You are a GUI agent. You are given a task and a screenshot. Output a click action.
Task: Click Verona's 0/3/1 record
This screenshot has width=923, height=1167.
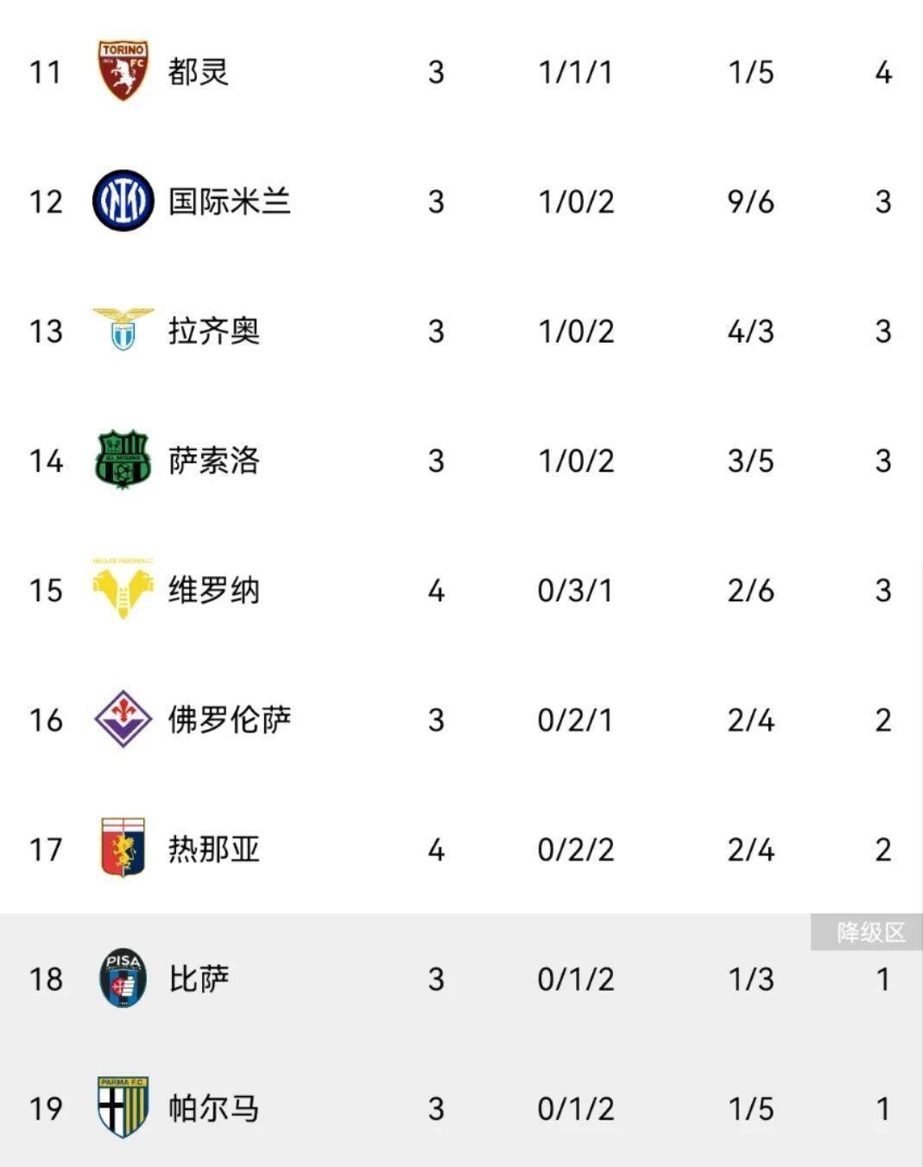[575, 591]
